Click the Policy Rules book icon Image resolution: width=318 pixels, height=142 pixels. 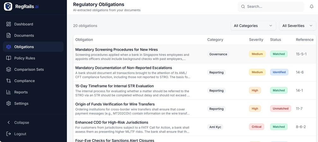pos(9,58)
